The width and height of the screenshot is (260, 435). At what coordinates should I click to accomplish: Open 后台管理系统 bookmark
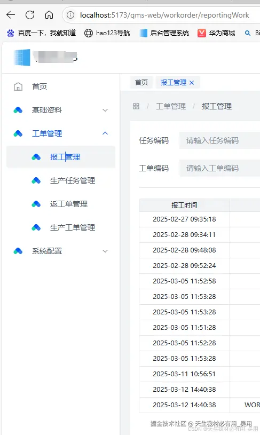point(164,33)
